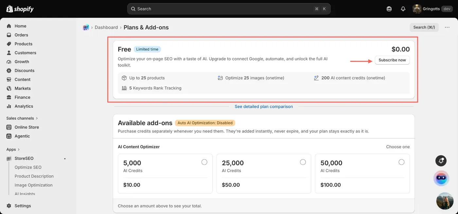Click the StoreSEO app icon in sidebar

click(x=9, y=158)
